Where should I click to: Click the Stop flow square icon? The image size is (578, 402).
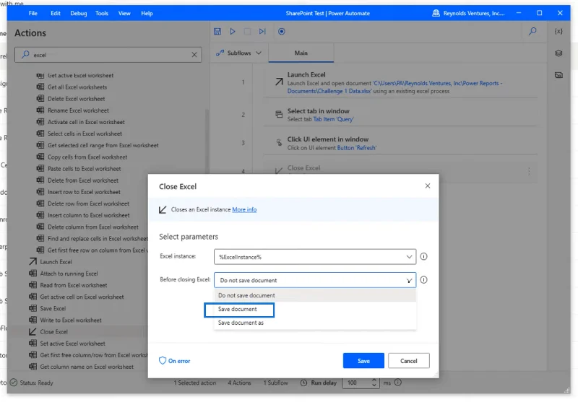[x=247, y=31]
